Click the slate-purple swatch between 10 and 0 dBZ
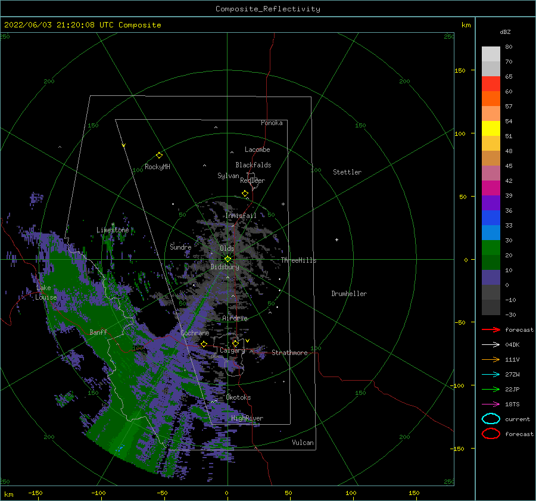 [491, 278]
